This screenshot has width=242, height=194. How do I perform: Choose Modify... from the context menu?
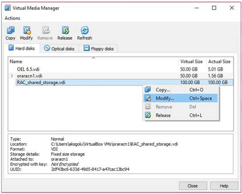(181, 98)
